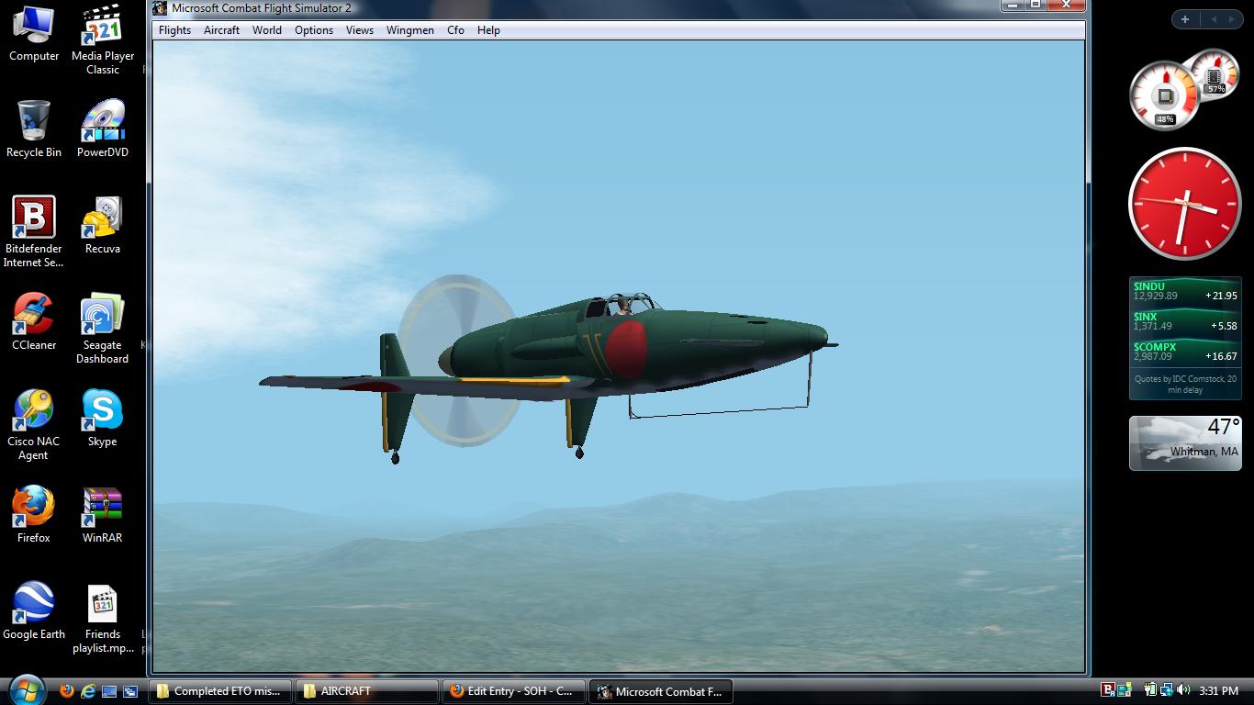Viewport: 1254px width, 705px height.
Task: Click the add gadget plus button
Action: point(1185,19)
